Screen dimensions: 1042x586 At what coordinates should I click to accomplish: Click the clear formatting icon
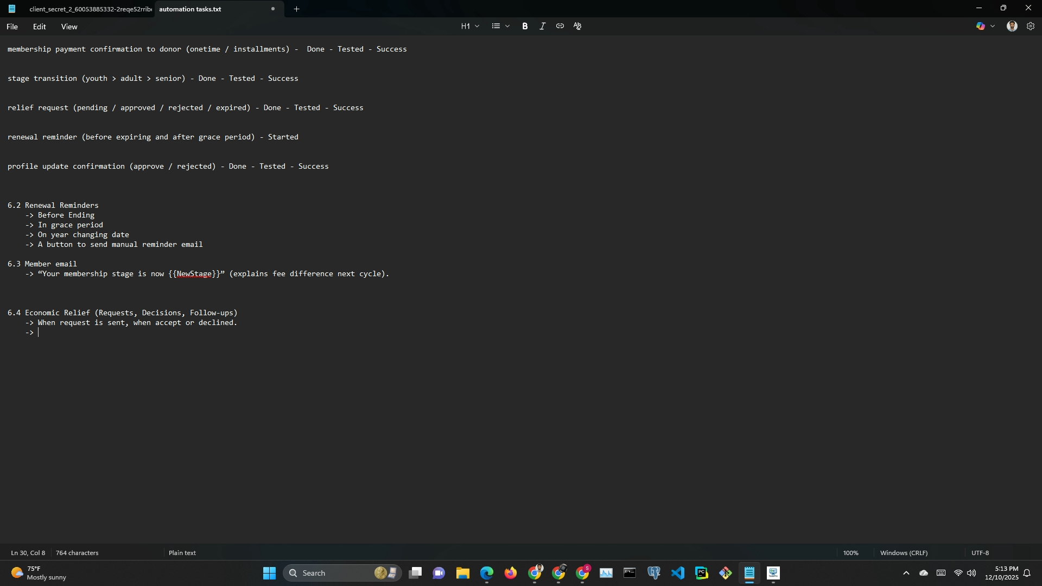pyautogui.click(x=577, y=26)
